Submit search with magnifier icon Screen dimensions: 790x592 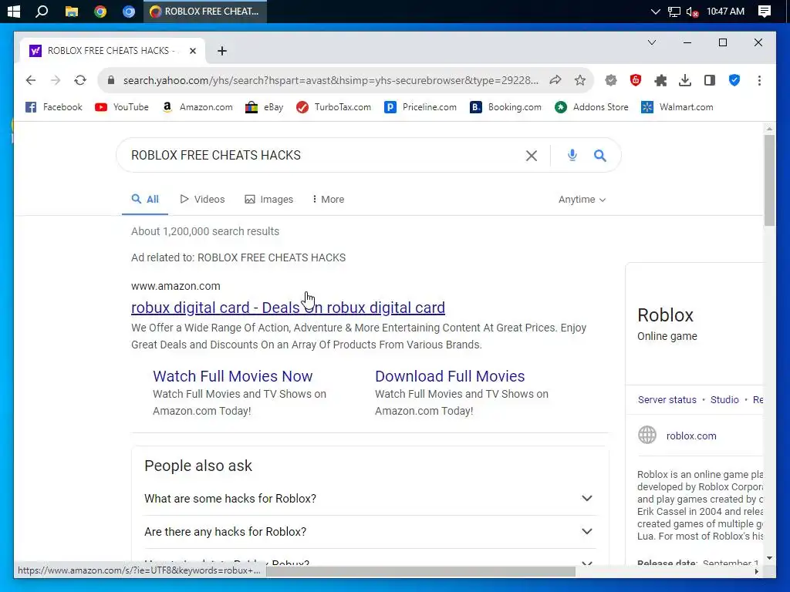[x=599, y=156]
